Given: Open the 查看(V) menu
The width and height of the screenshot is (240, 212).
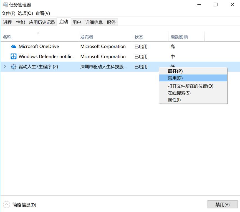Looking at the screenshot, I should pyautogui.click(x=43, y=13).
